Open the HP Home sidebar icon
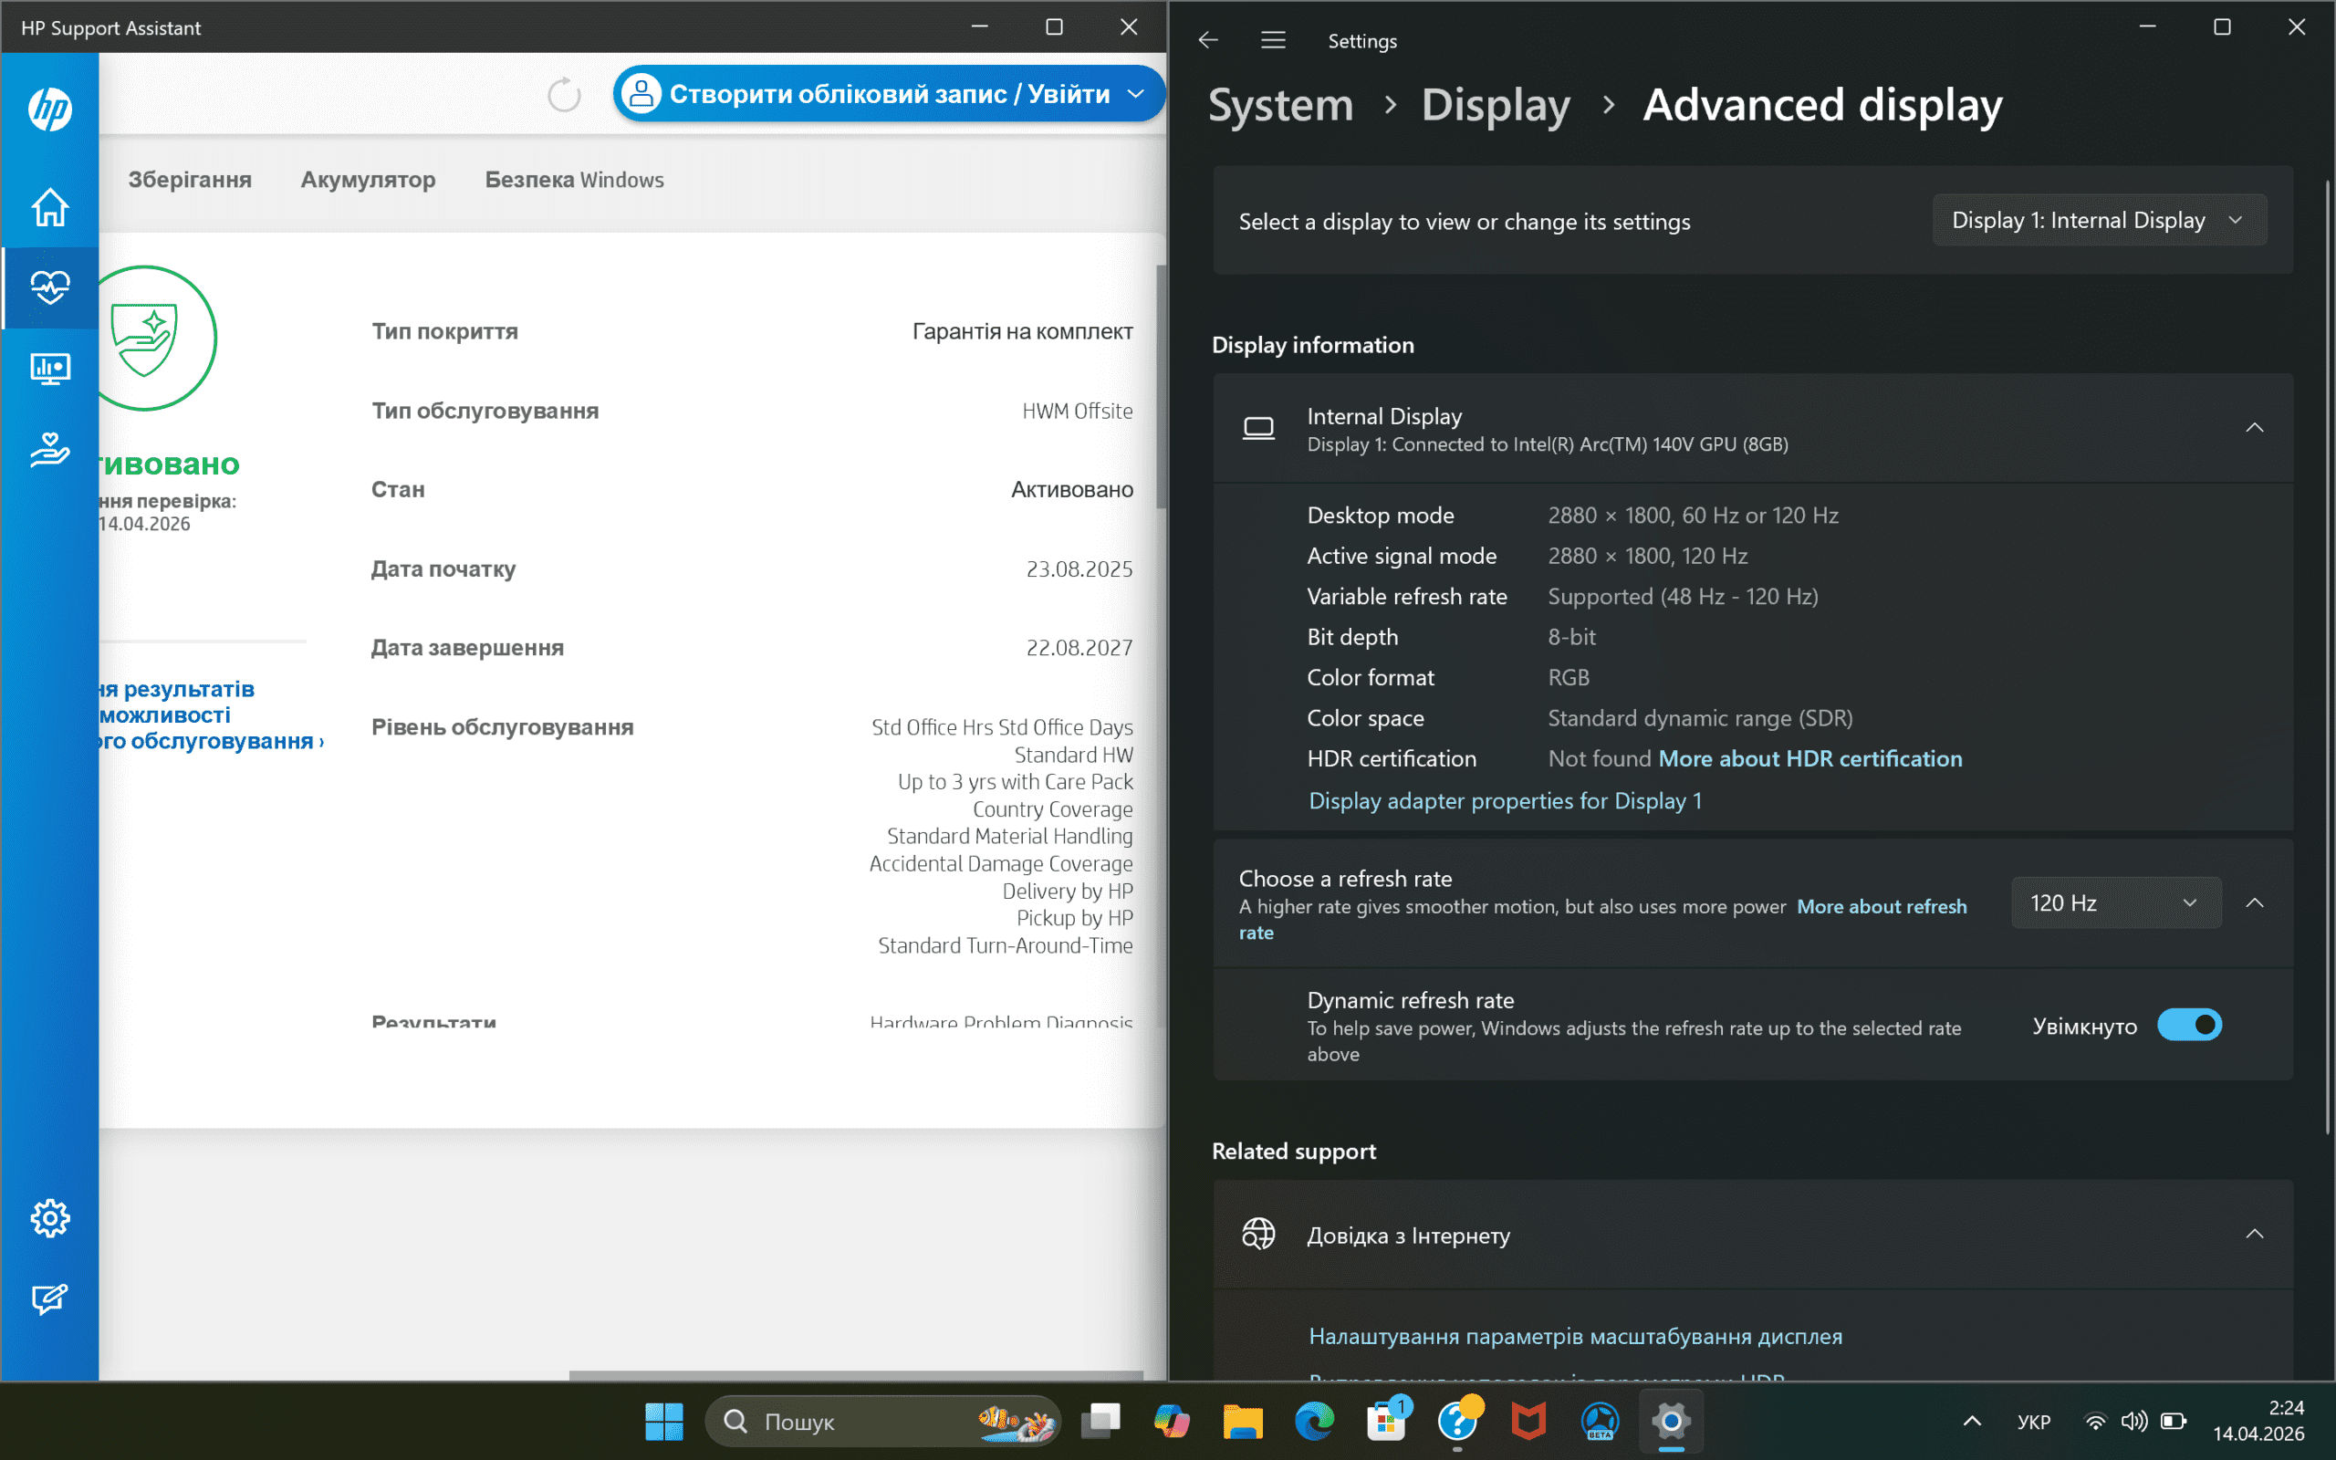 pos(49,206)
